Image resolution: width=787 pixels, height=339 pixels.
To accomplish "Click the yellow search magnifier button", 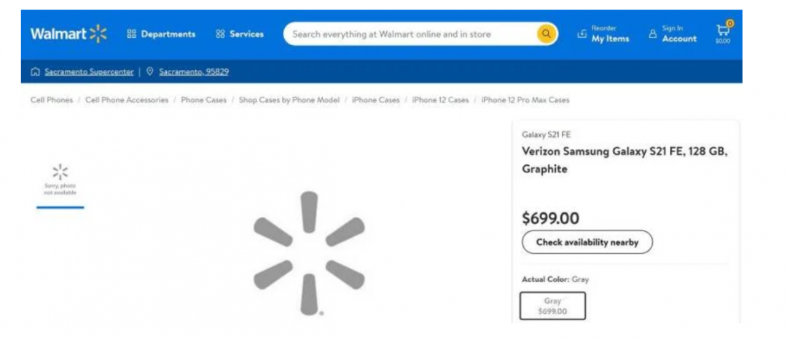I will tap(547, 34).
